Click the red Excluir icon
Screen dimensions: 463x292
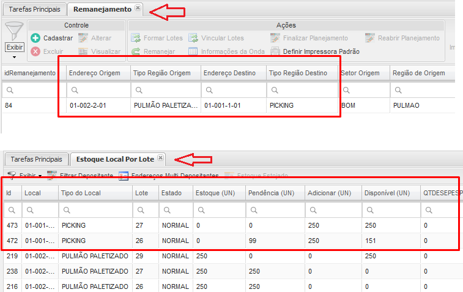click(x=35, y=51)
